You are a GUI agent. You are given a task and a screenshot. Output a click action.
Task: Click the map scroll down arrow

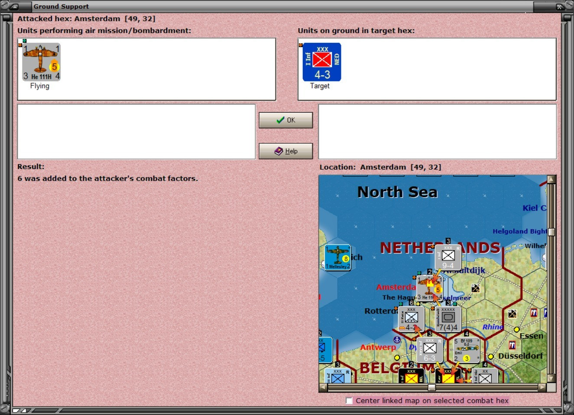[x=551, y=379]
